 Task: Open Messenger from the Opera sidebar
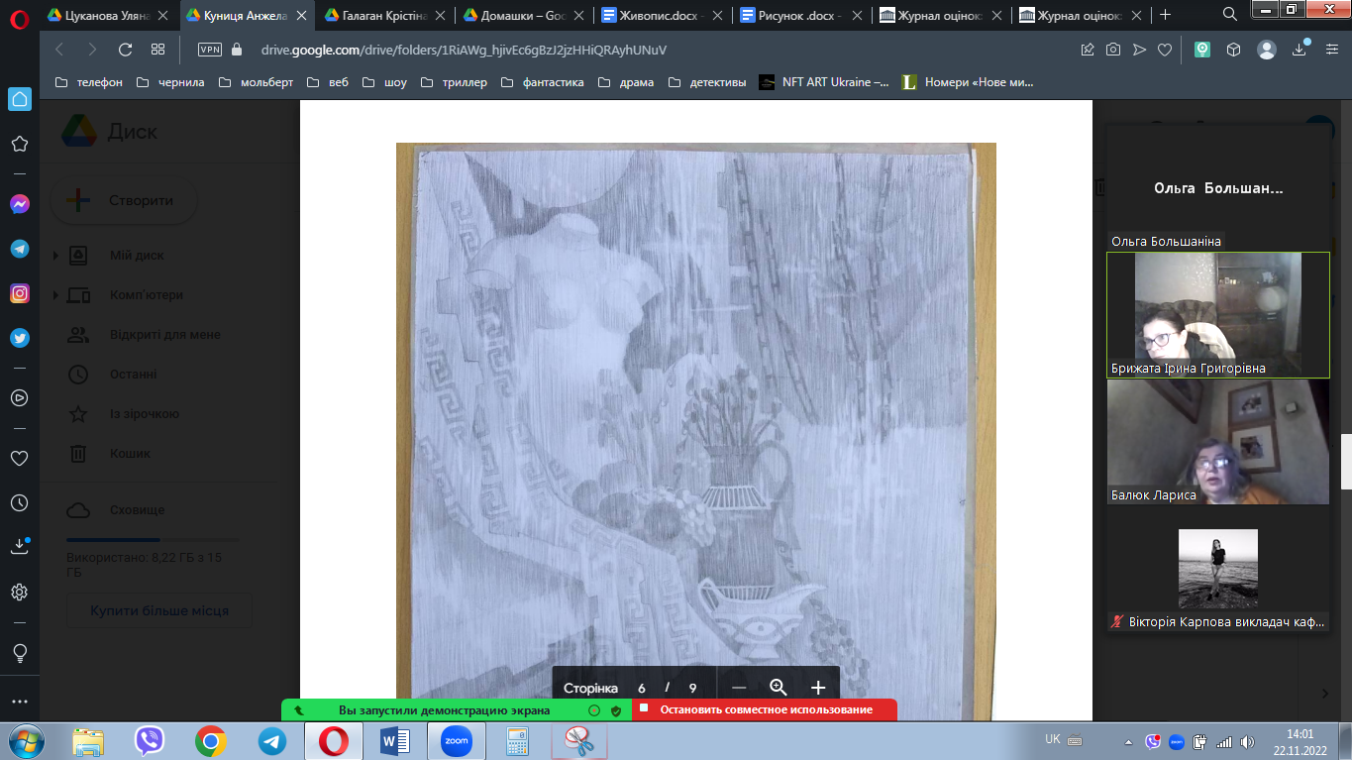tap(19, 204)
